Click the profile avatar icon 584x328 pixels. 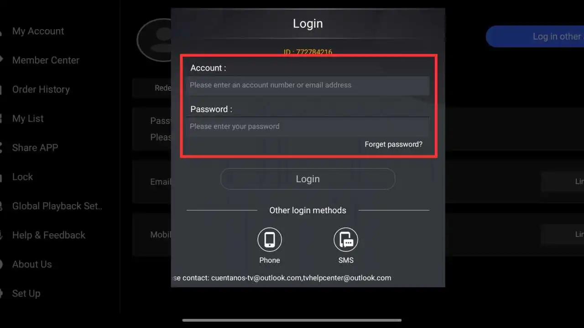[x=154, y=40]
